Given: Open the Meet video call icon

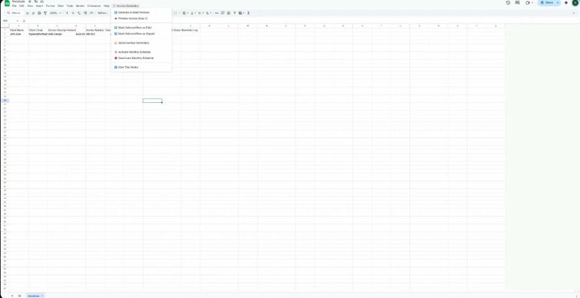Looking at the screenshot, I should (x=529, y=3).
